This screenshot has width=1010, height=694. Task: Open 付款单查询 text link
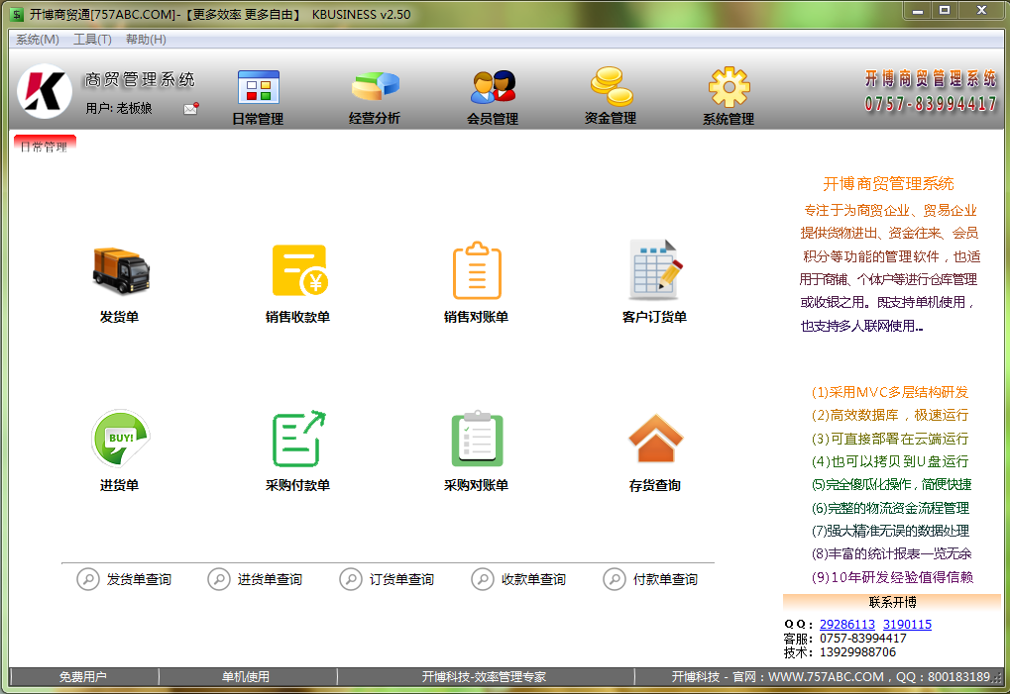point(665,579)
